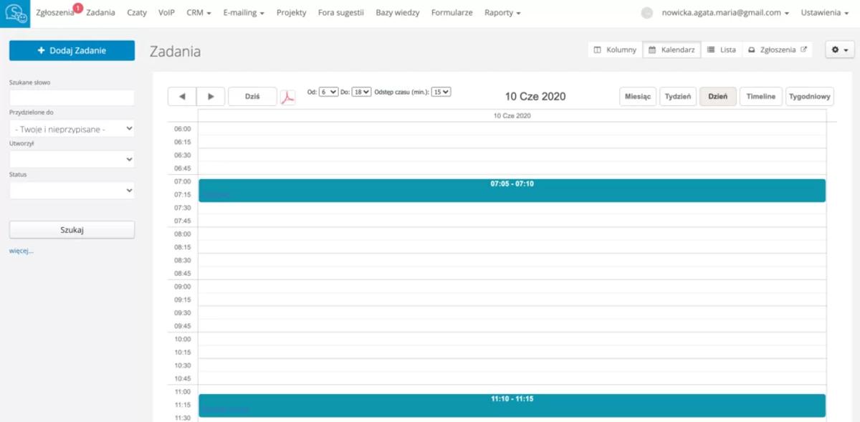
Task: Click the 09:00 time slot label
Action: click(183, 287)
